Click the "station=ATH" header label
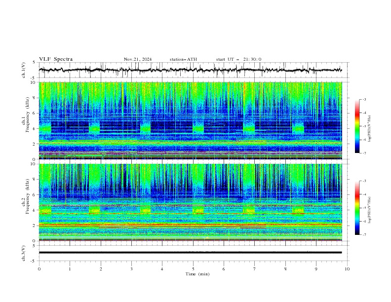The height and width of the screenshot is (302, 391). (183, 59)
